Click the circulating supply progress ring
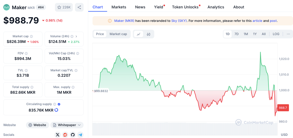The image size is (293, 138). tap(56, 110)
